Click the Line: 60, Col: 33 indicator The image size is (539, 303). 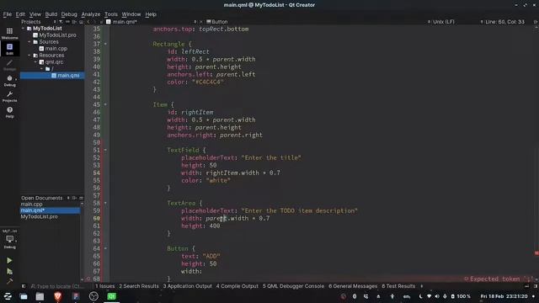[x=504, y=22]
